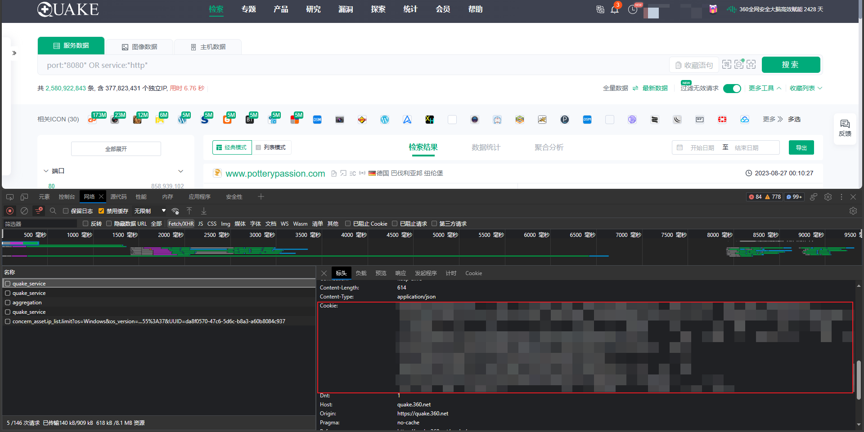864x432 pixels.
Task: Select the concern_asset.ip_list.limit request row
Action: point(159,321)
